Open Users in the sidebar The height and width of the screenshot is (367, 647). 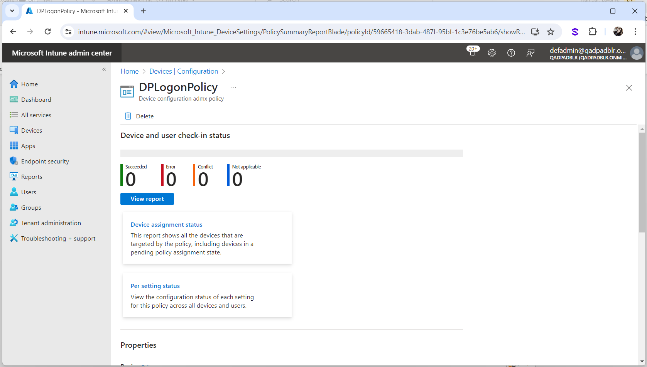click(x=23, y=192)
